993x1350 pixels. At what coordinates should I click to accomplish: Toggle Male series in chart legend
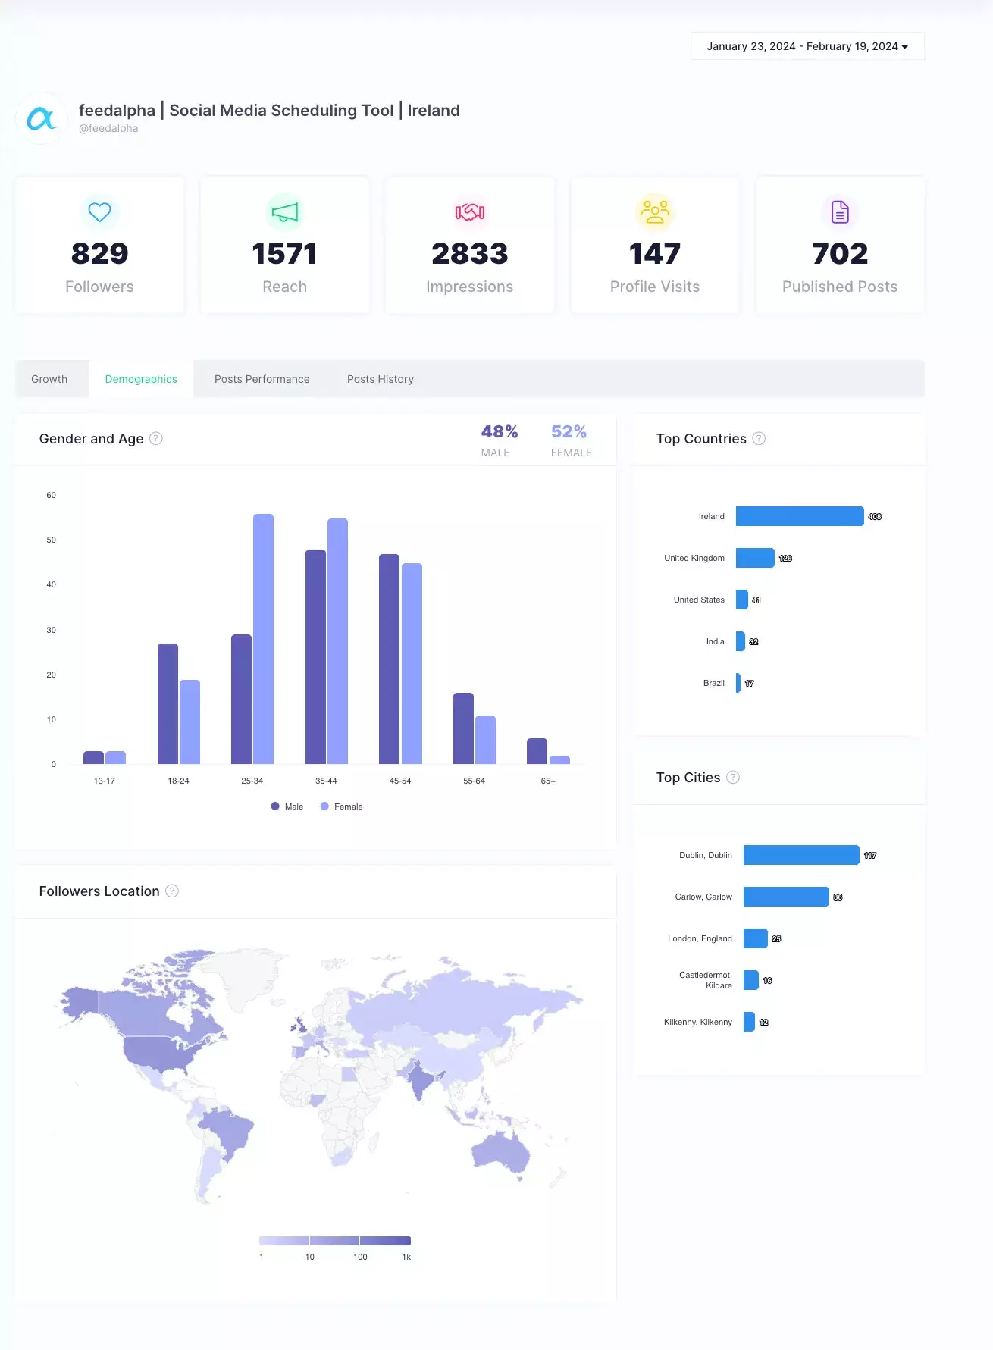pos(287,807)
